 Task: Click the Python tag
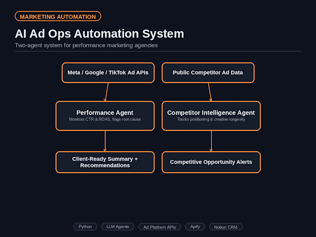click(x=85, y=227)
